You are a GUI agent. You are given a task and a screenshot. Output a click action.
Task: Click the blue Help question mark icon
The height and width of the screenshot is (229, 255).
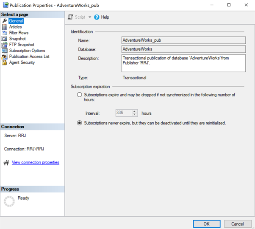tap(97, 17)
